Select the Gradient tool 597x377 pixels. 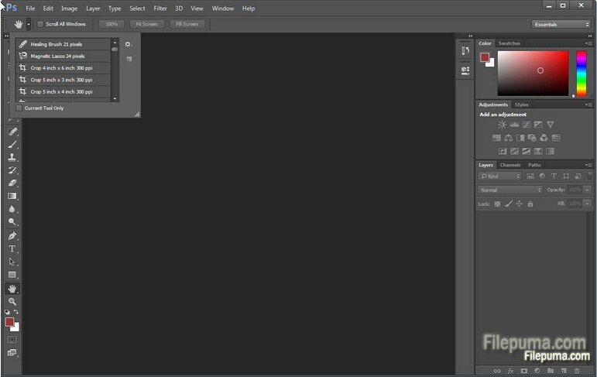click(x=12, y=196)
